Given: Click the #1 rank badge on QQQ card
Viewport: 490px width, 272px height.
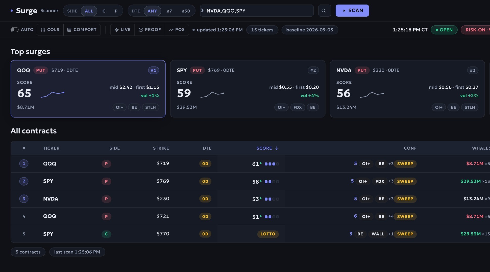Looking at the screenshot, I should pos(154,70).
